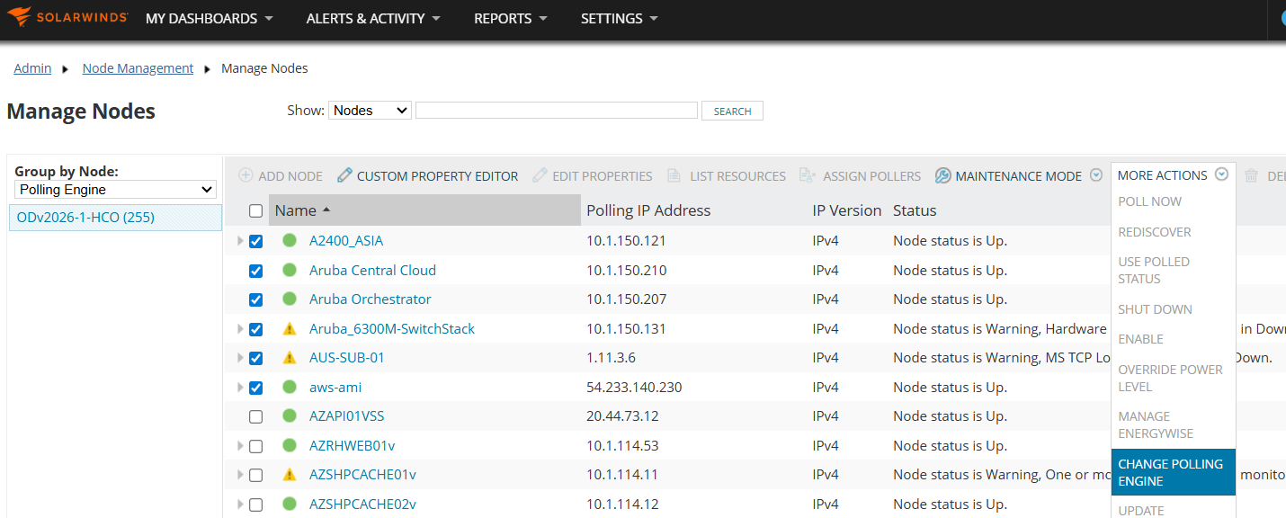Image resolution: width=1286 pixels, height=518 pixels.
Task: Open the My Dashboards menu
Action: (209, 18)
